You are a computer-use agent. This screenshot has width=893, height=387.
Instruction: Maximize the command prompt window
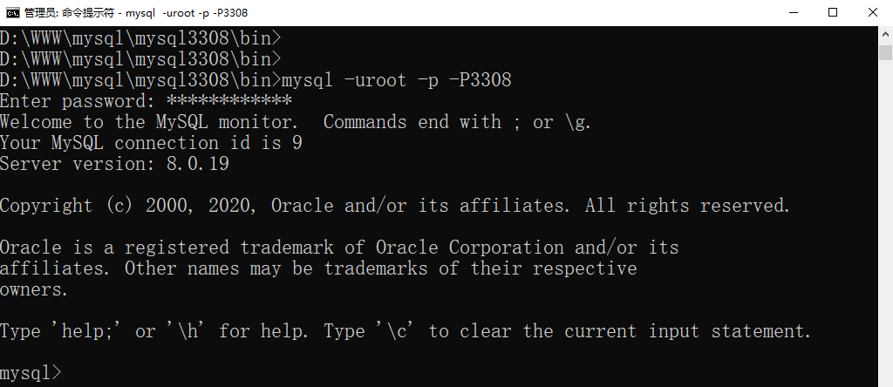click(x=833, y=12)
